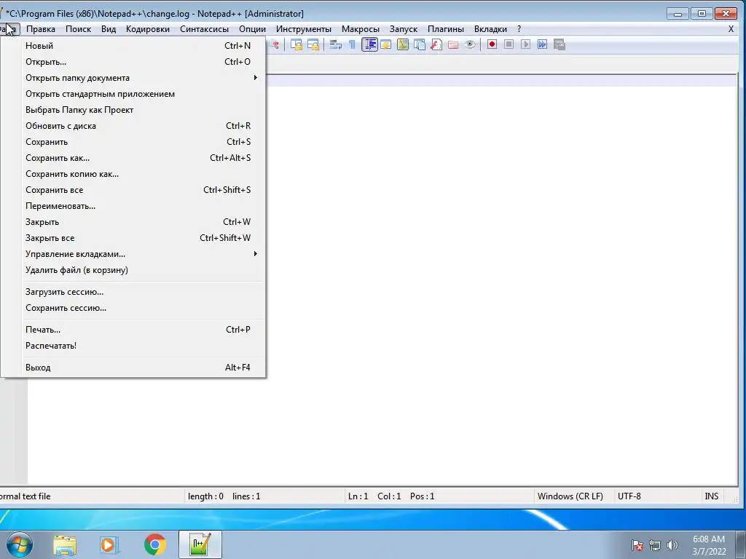This screenshot has height=559, width=746.
Task: Open the ? help menu
Action: click(519, 29)
